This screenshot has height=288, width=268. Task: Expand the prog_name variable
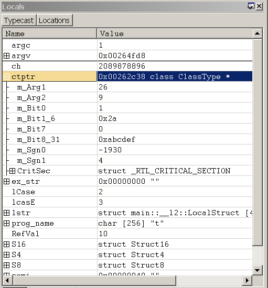click(x=6, y=224)
